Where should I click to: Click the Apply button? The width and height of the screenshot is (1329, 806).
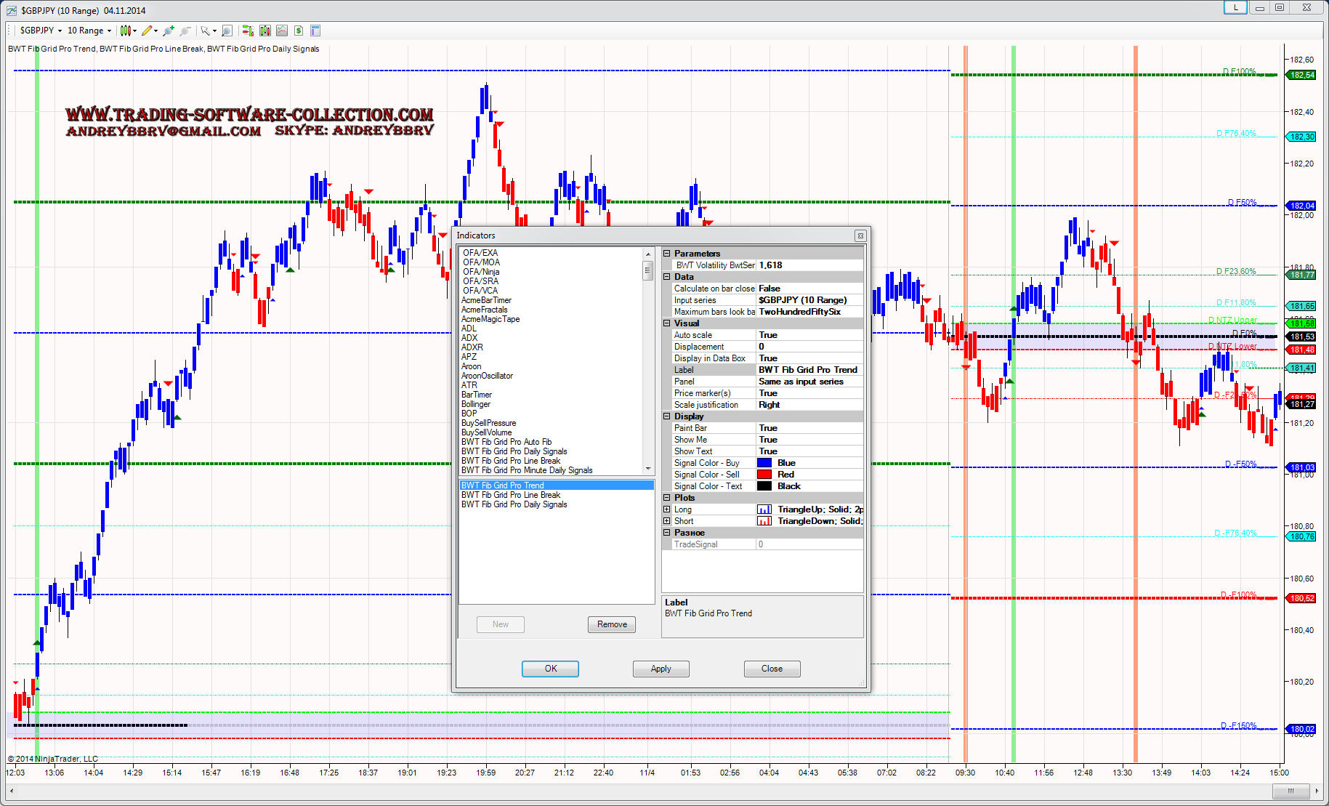[x=661, y=669]
